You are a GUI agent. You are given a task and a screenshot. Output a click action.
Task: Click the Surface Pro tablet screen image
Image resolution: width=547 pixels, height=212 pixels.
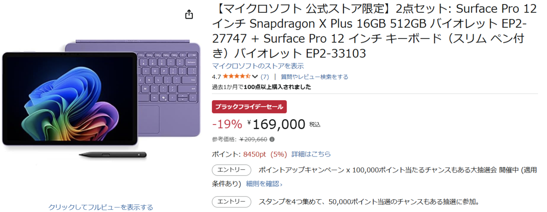[69, 98]
